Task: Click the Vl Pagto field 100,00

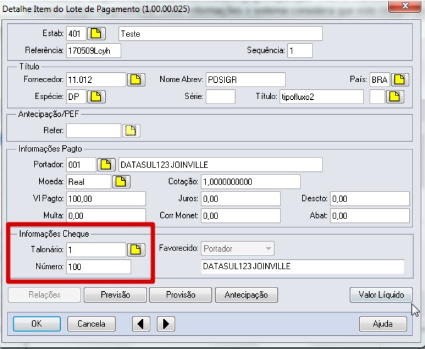Action: (x=106, y=199)
